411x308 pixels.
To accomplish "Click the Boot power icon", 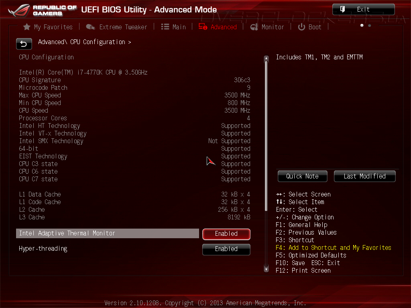I will 301,27.
